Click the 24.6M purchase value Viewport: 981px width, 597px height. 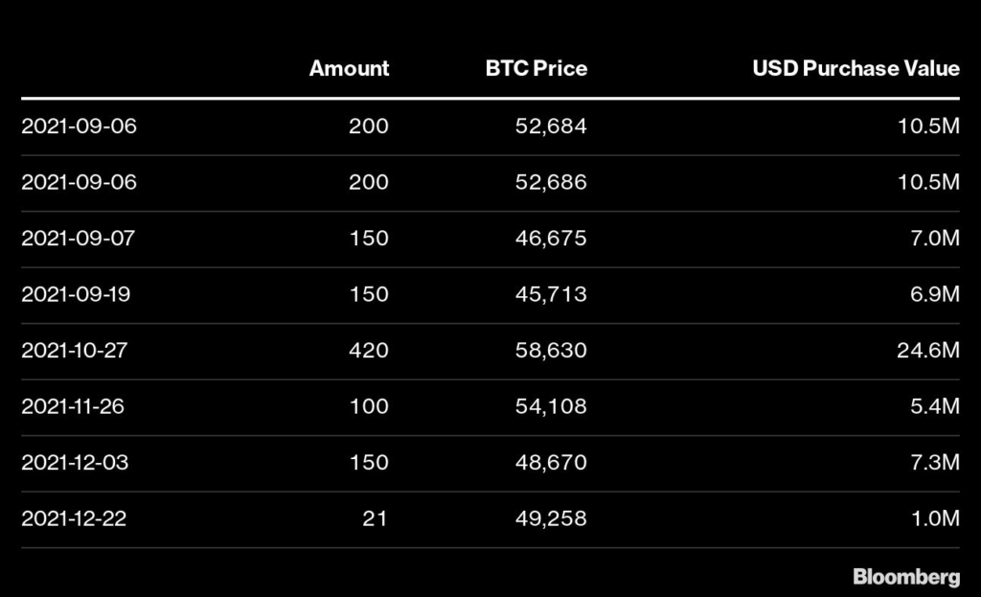928,350
